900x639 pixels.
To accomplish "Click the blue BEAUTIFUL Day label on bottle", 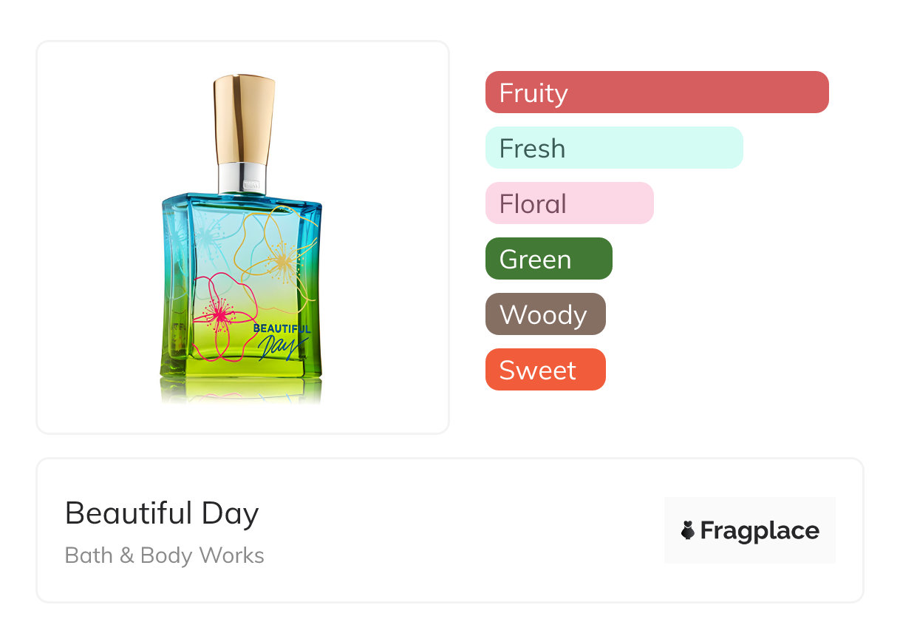I will (x=283, y=338).
